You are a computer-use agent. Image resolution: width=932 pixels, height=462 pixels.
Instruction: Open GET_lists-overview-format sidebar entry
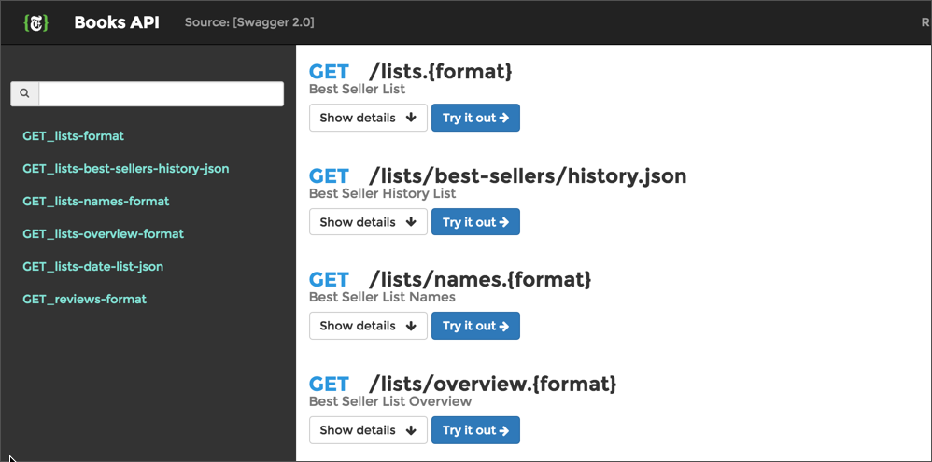[x=103, y=234]
